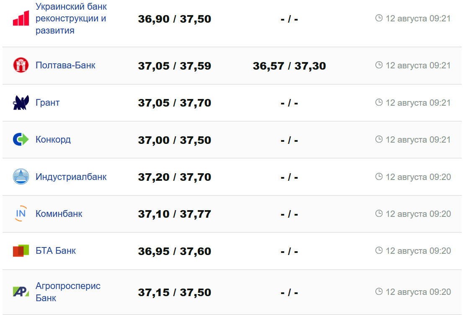Open the Полтава-Банк link
Screen dimensions: 468x315
(65, 65)
